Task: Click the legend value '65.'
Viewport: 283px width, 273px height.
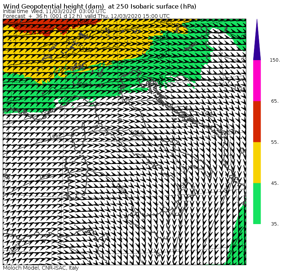Action: click(275, 101)
